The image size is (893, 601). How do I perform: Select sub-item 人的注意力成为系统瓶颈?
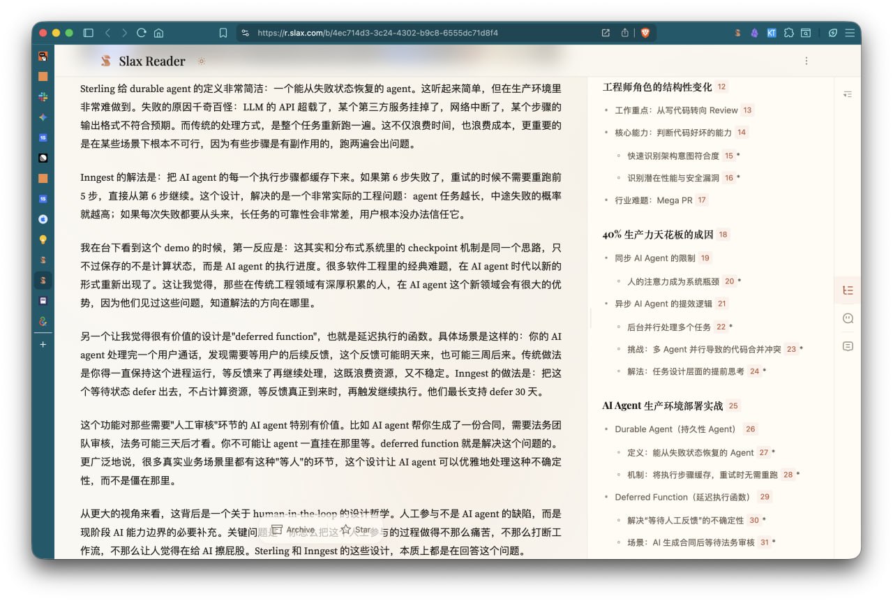673,281
